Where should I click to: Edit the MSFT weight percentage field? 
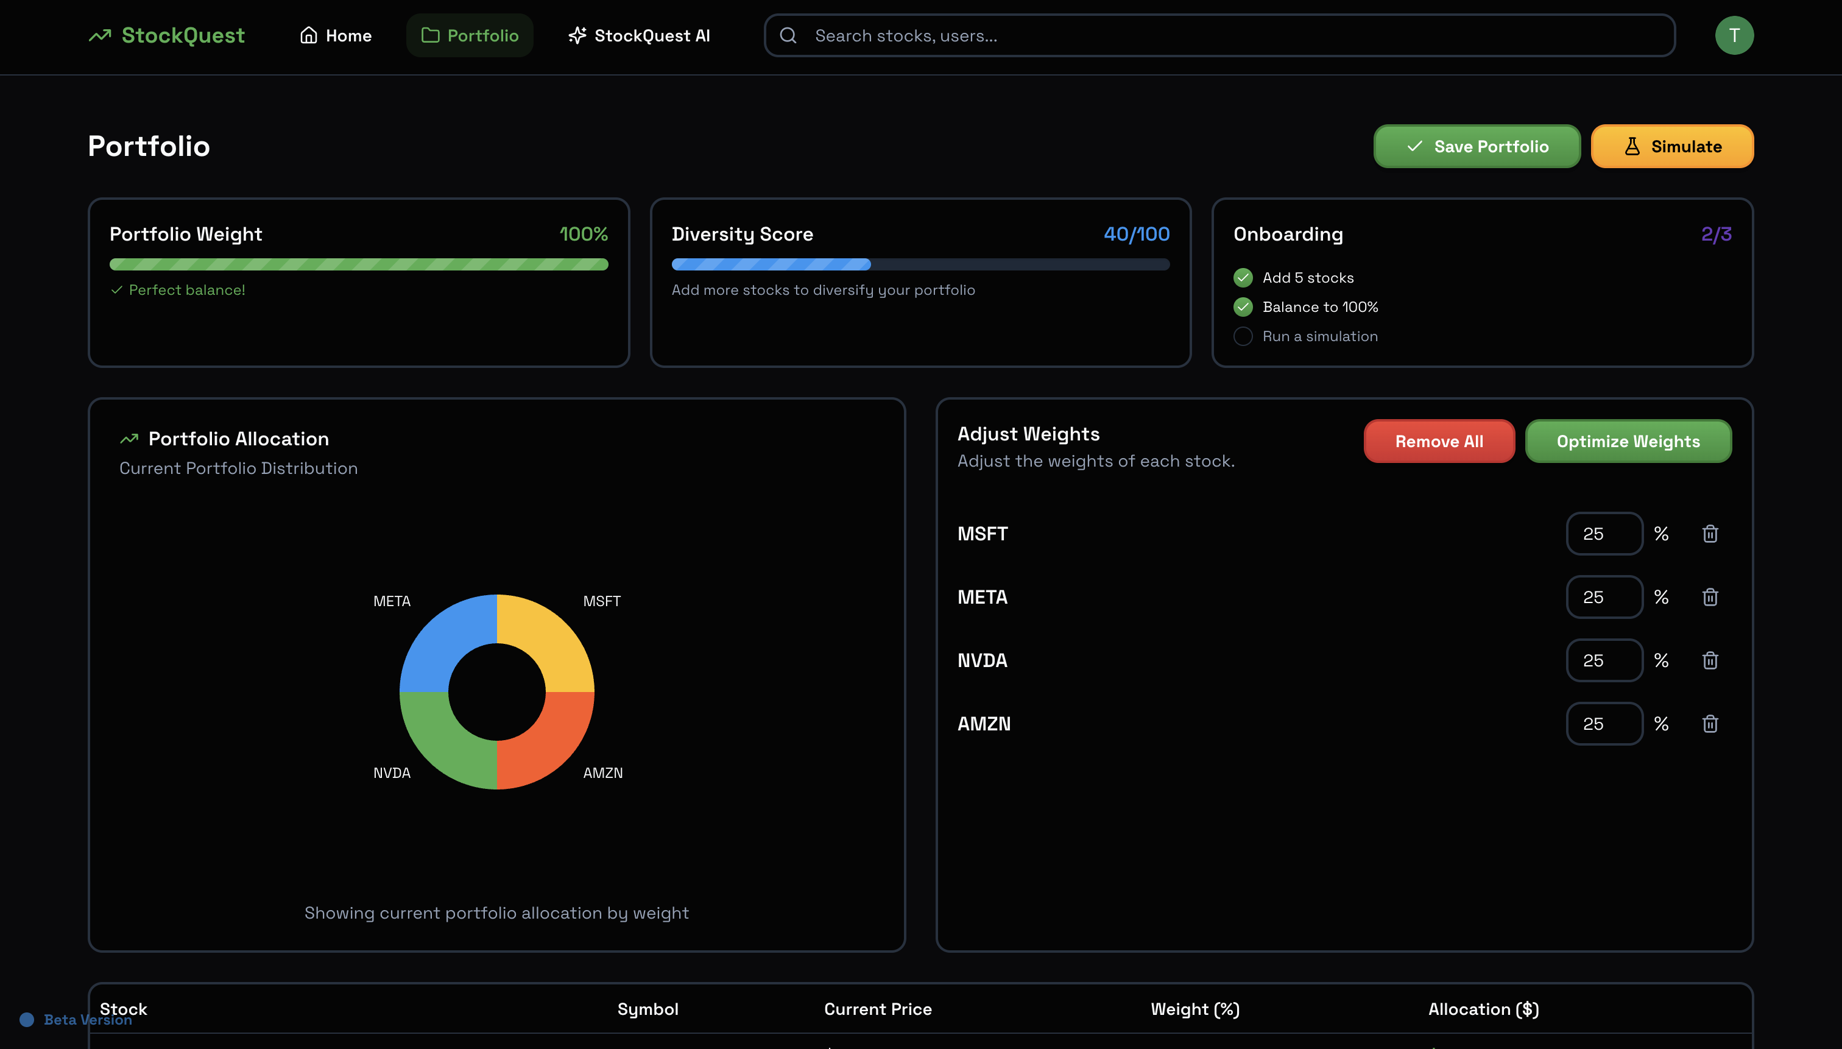[x=1604, y=534]
